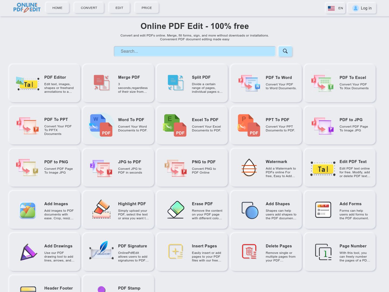Open the EN language selector
The image size is (389, 292).
(336, 8)
